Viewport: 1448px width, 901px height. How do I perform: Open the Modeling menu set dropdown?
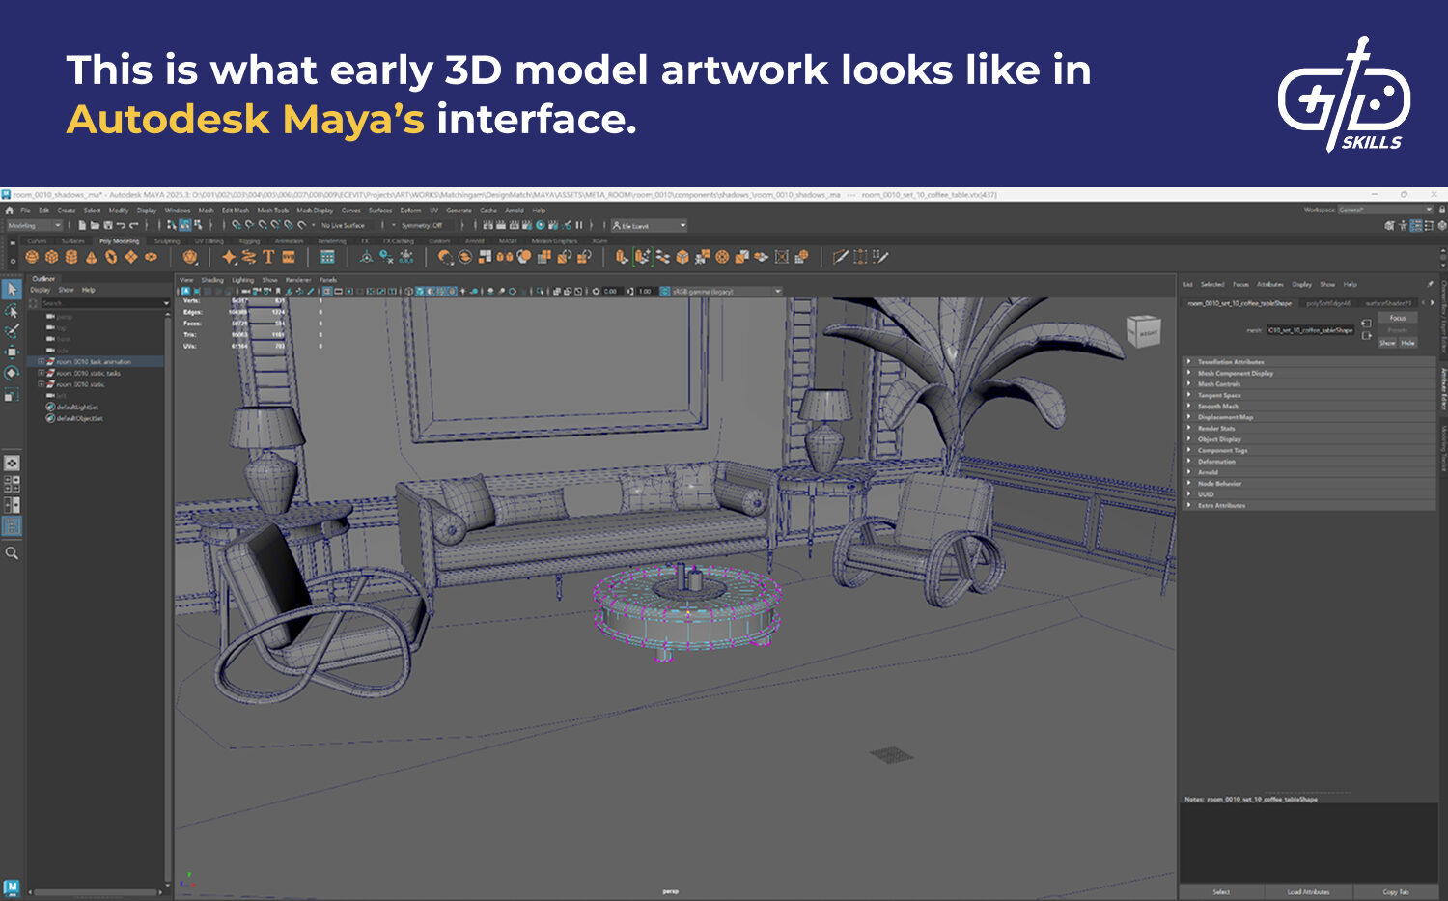click(x=37, y=225)
